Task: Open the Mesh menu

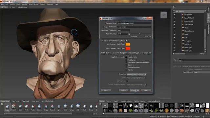Action: pos(18,4)
